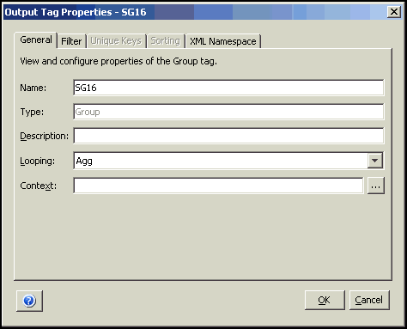Dismiss the dialog with the Cancel button
The width and height of the screenshot is (407, 329).
[x=369, y=300]
